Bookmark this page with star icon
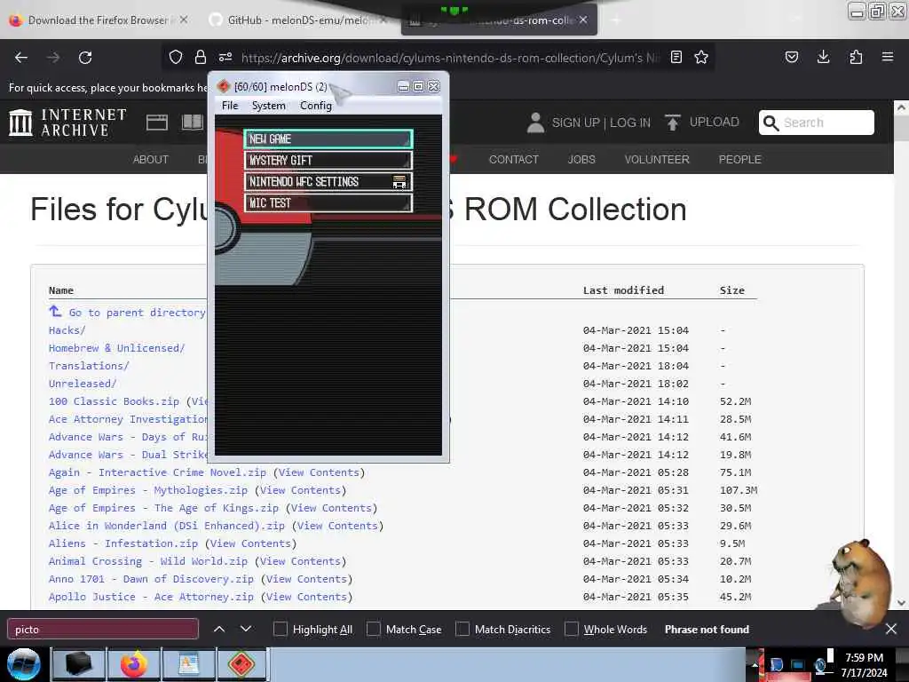 (701, 57)
